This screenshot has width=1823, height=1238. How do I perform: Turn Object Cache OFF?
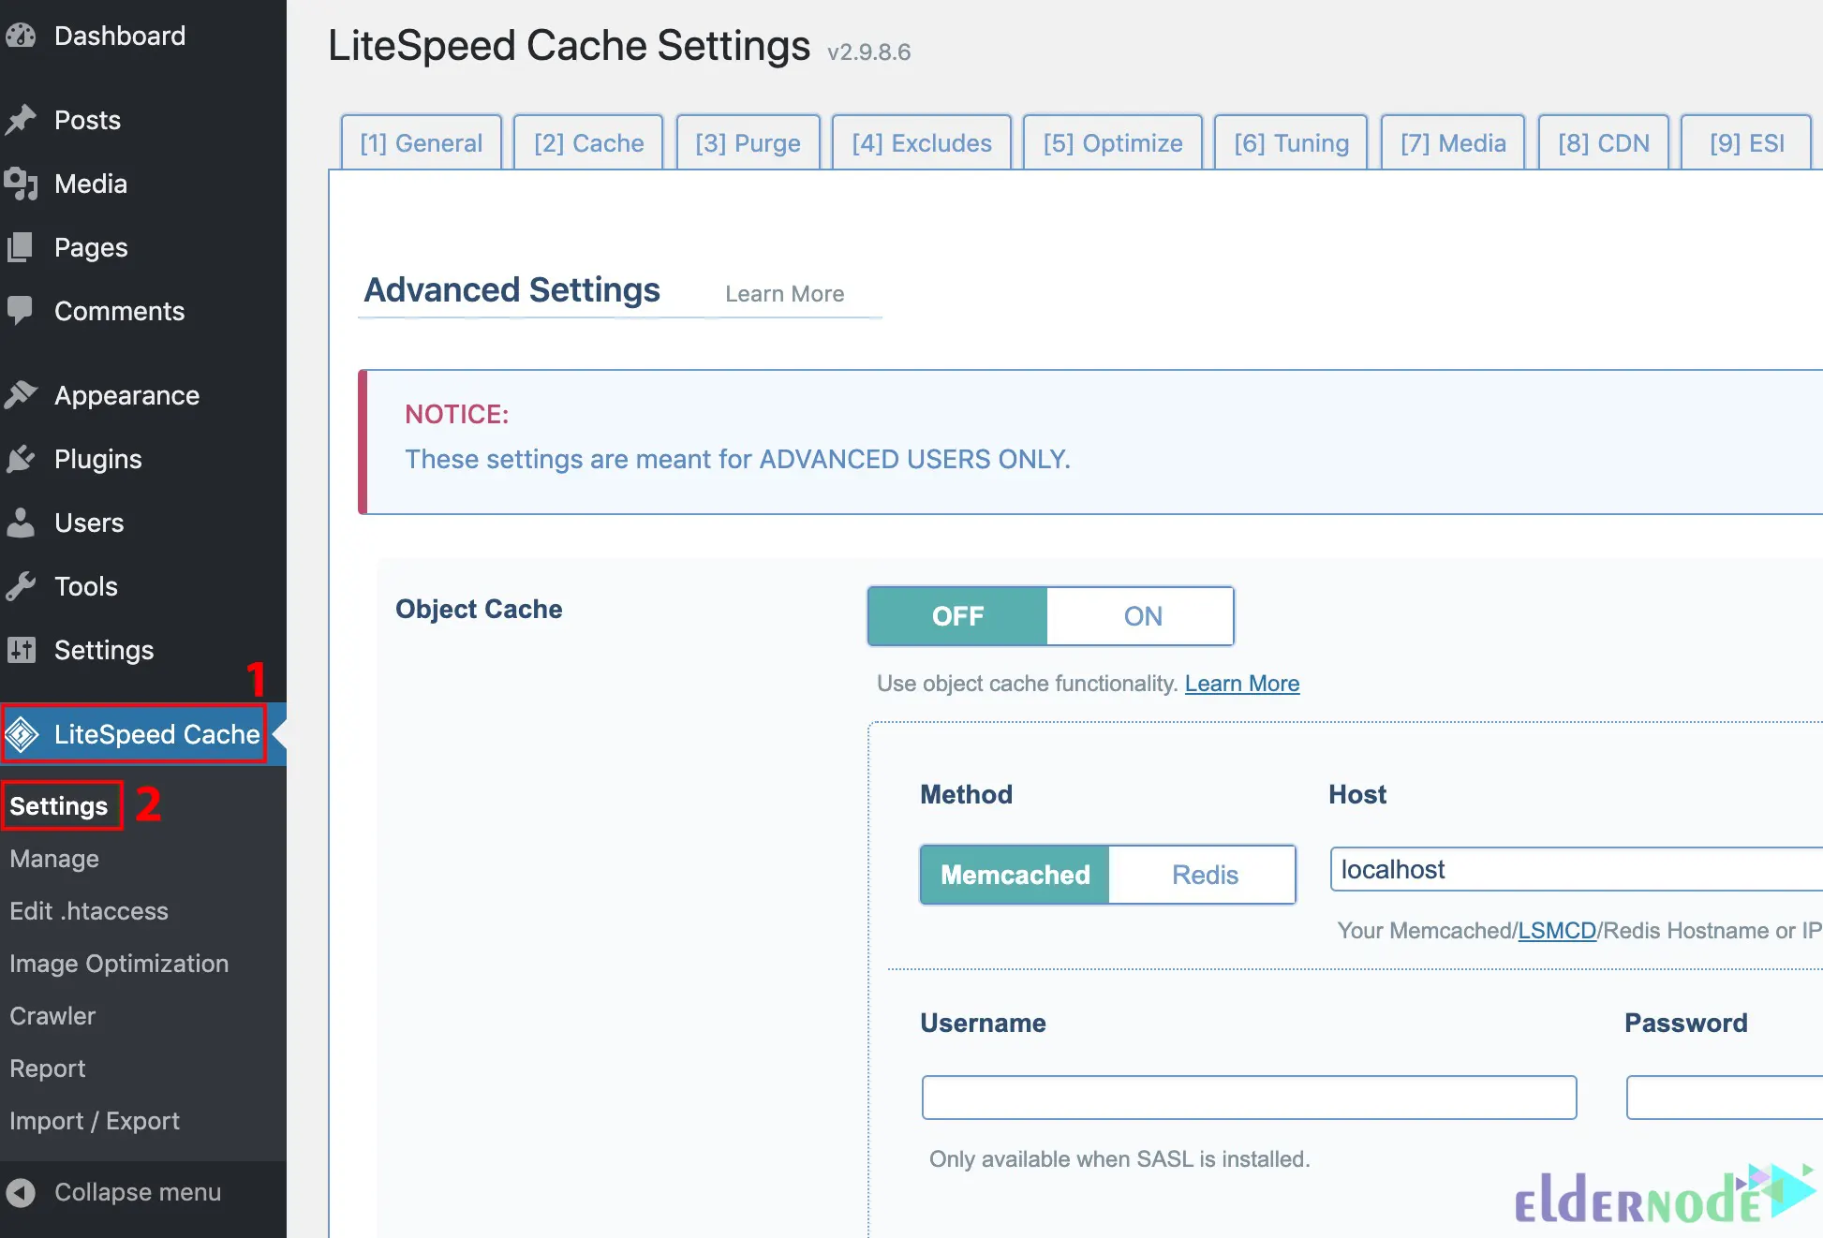click(x=957, y=616)
